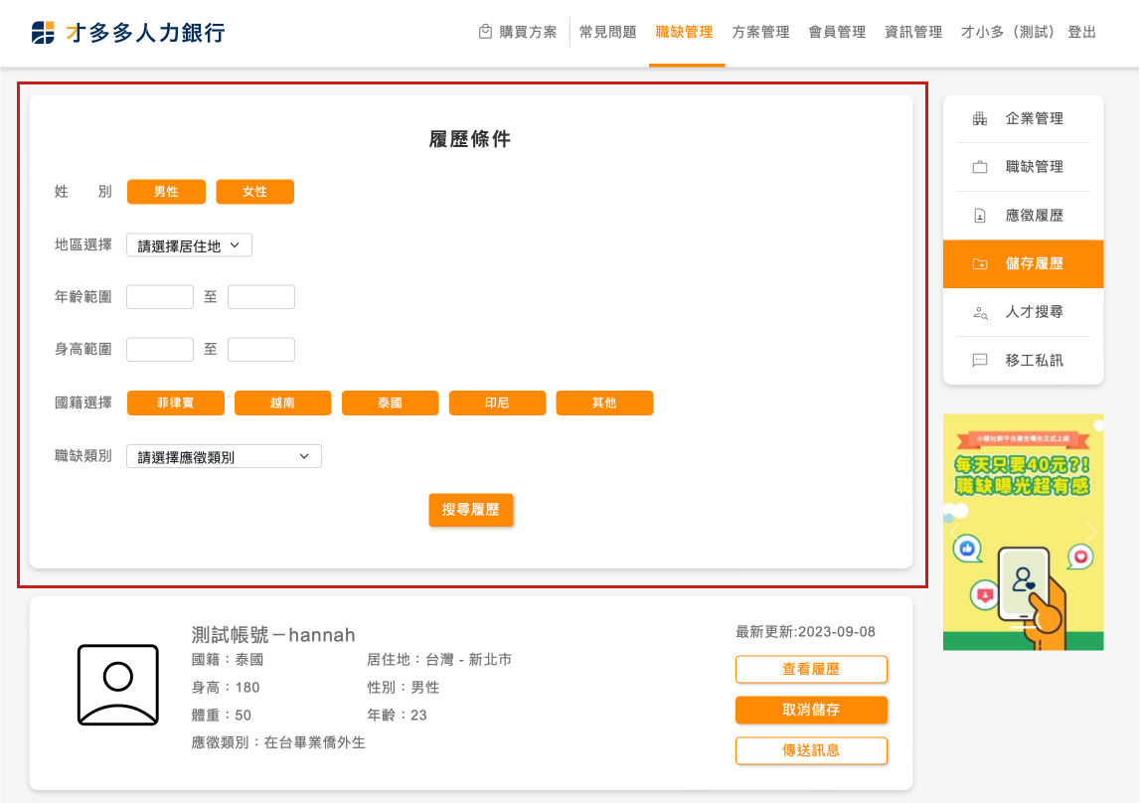Screen dimensions: 1140x803
Task: Click the folder icon for 儲存履歷
Action: pos(980,264)
